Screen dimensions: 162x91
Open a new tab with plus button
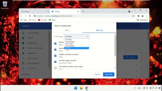tap(83, 11)
